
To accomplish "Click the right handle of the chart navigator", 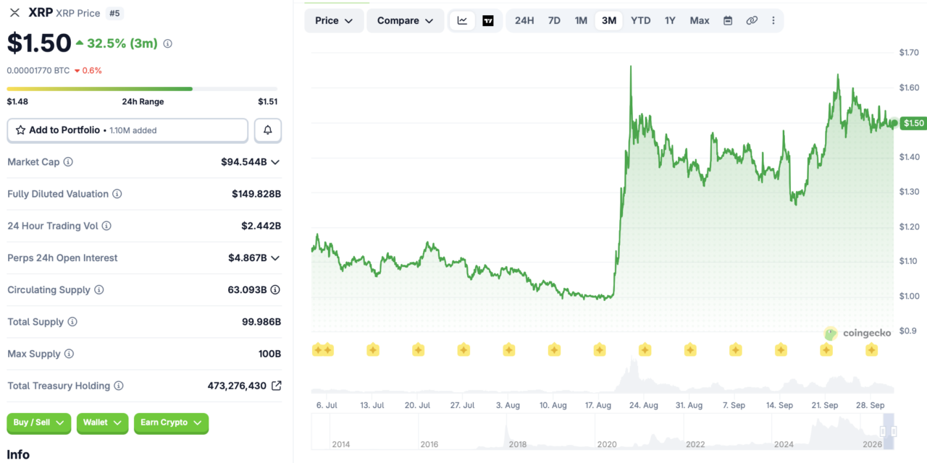I will [x=893, y=431].
